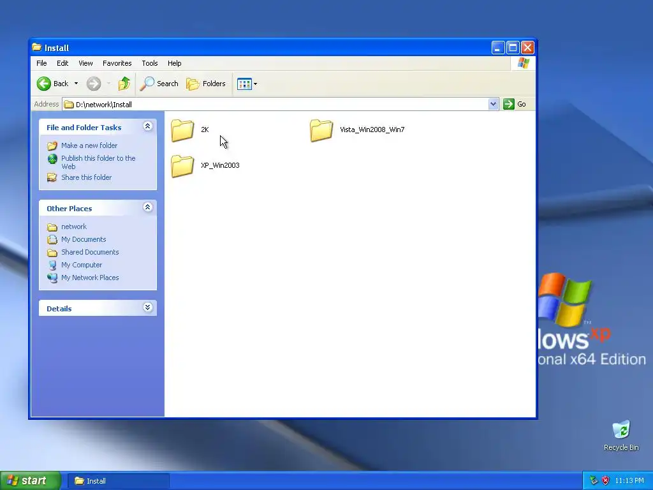653x490 pixels.
Task: Select the XP_Win2003 folder icon
Action: coord(182,166)
